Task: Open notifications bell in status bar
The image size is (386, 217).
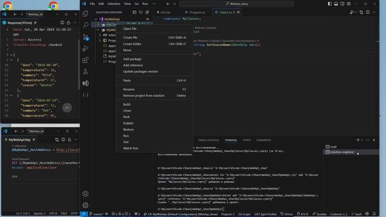Action: pos(374,214)
